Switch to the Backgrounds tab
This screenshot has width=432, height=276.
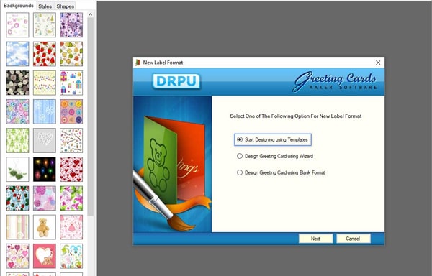(19, 6)
